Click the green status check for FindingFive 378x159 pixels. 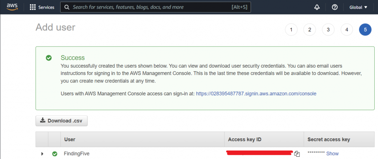55,154
